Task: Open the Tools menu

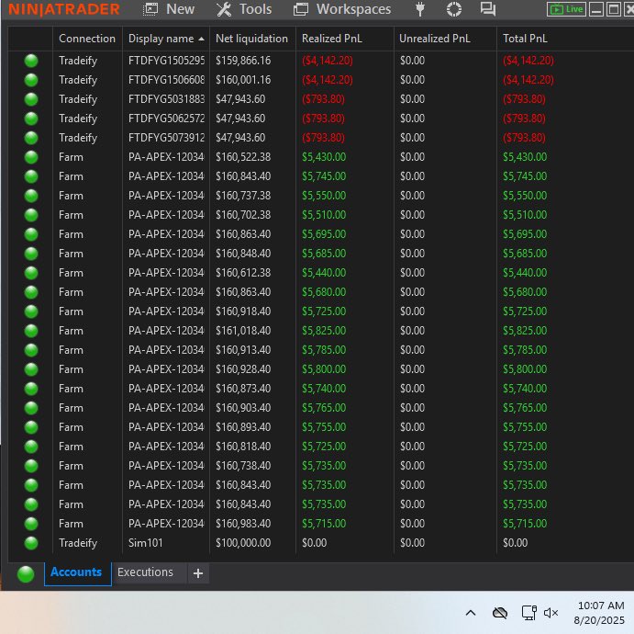Action: (x=244, y=9)
